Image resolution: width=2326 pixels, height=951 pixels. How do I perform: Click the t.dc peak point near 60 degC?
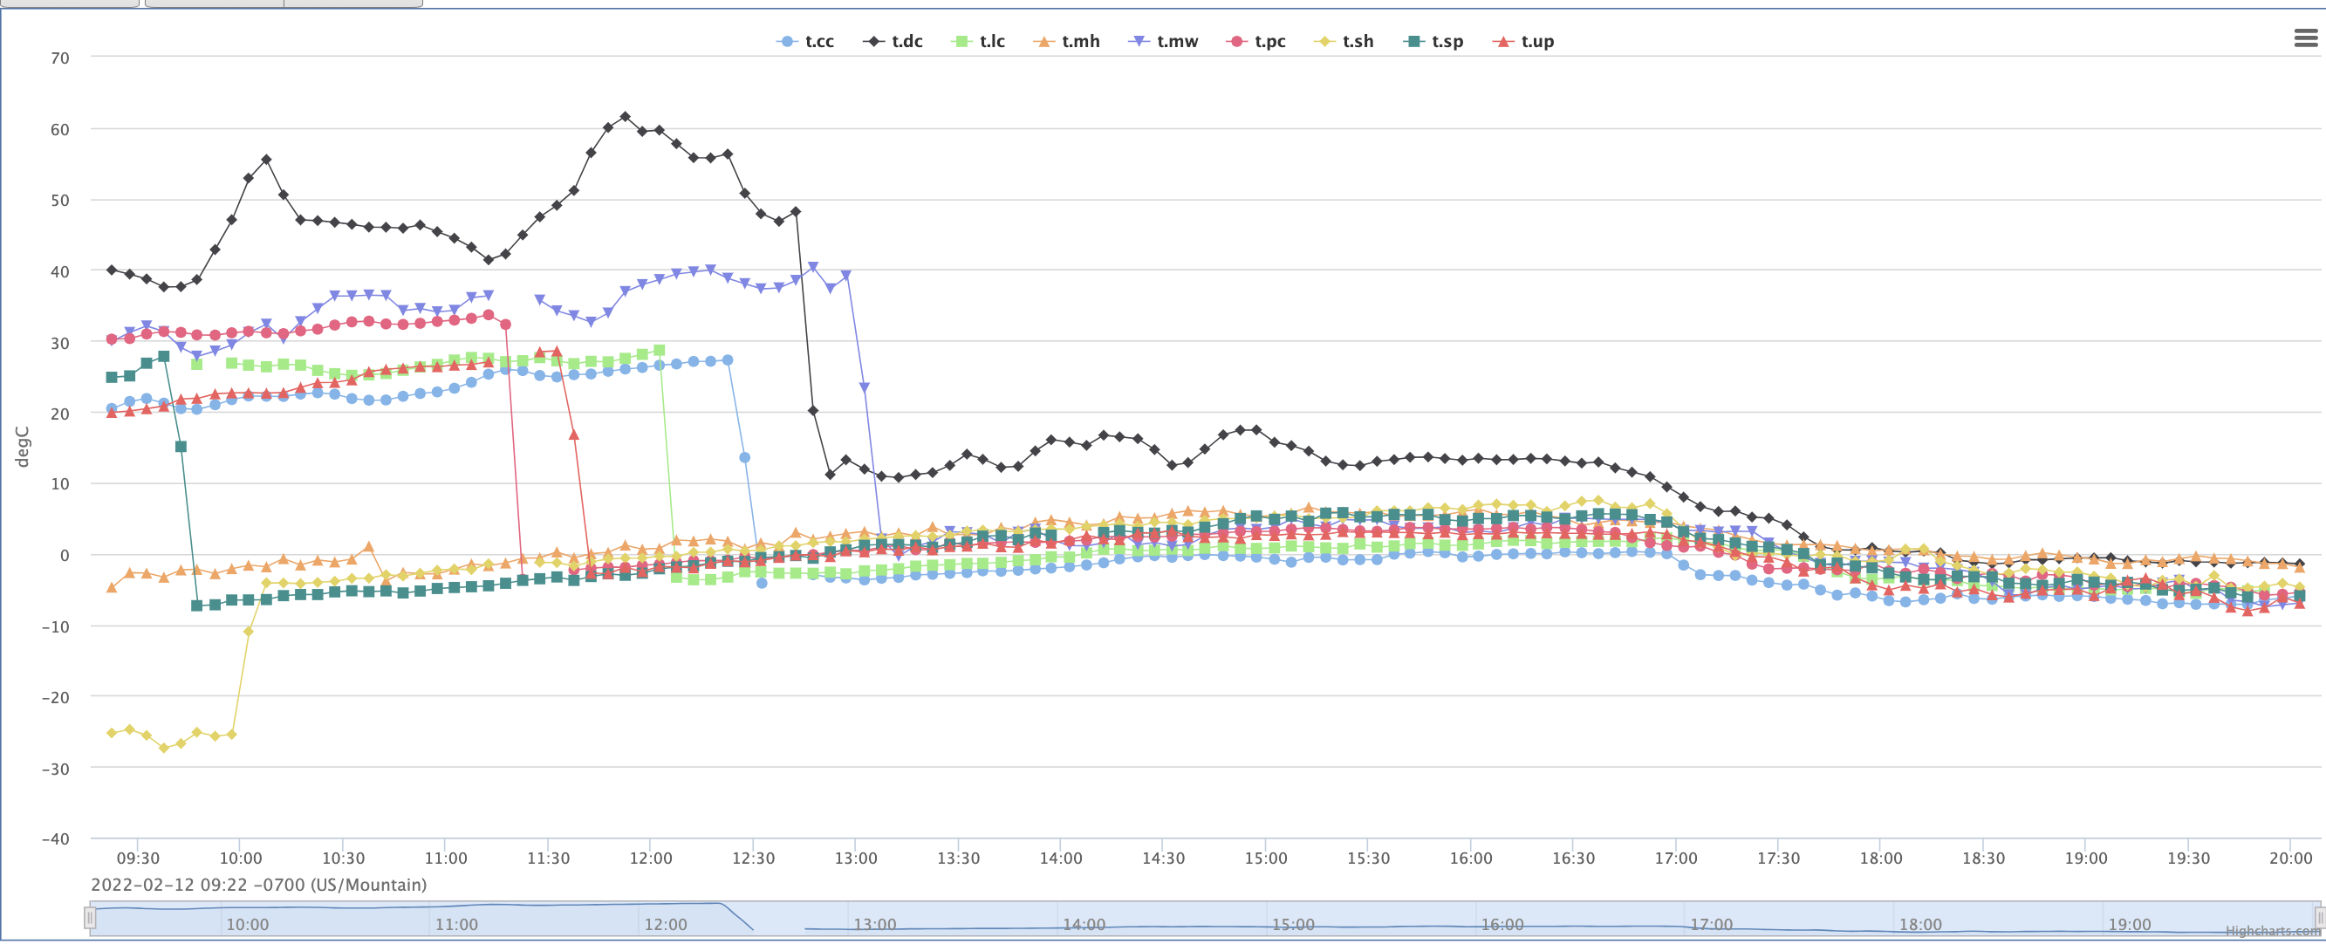(625, 118)
